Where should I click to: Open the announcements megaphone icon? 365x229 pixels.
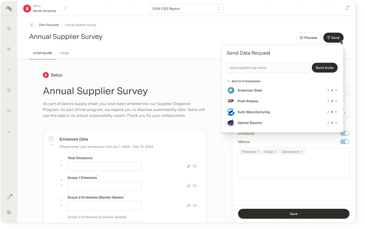(x=9, y=197)
